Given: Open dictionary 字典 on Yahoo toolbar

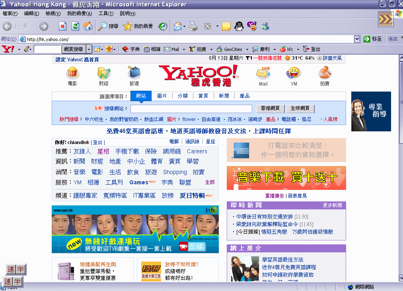Looking at the screenshot, I should (x=131, y=49).
